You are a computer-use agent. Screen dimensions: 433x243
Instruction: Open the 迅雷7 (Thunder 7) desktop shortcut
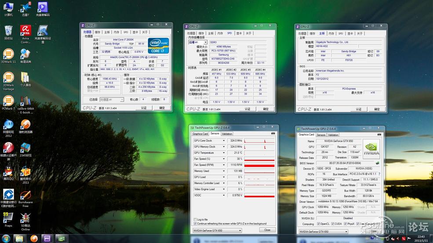pyautogui.click(x=25, y=8)
